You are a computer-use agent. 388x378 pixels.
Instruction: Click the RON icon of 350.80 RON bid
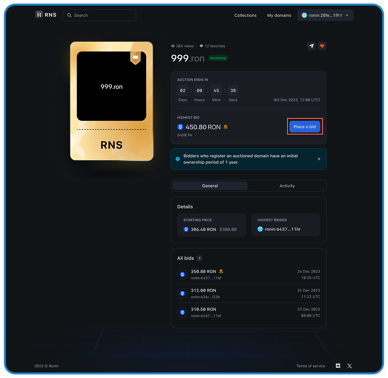(182, 275)
